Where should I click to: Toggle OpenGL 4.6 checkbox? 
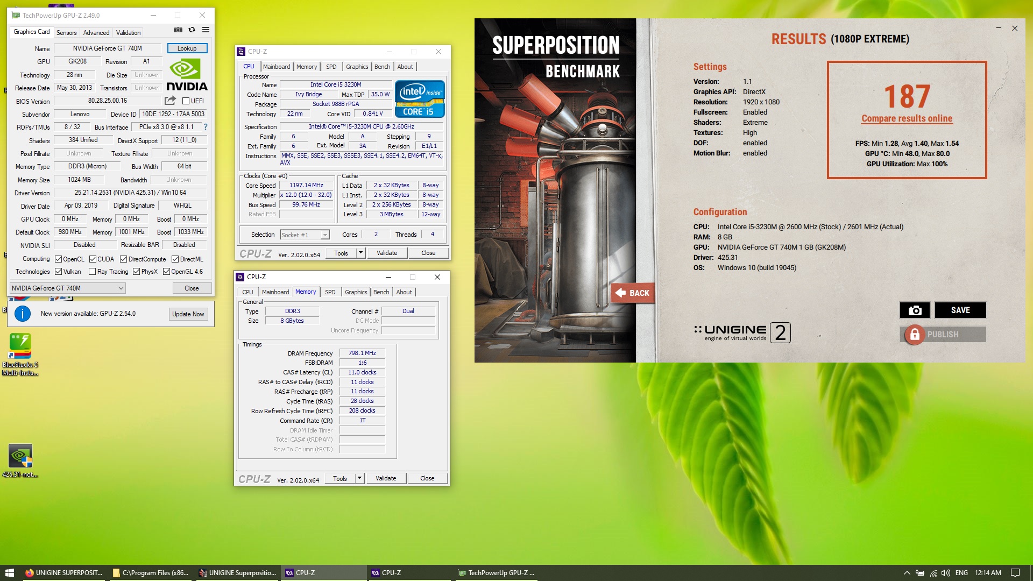166,272
